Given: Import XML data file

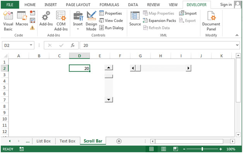Looking at the screenshot, I should tap(188, 13).
